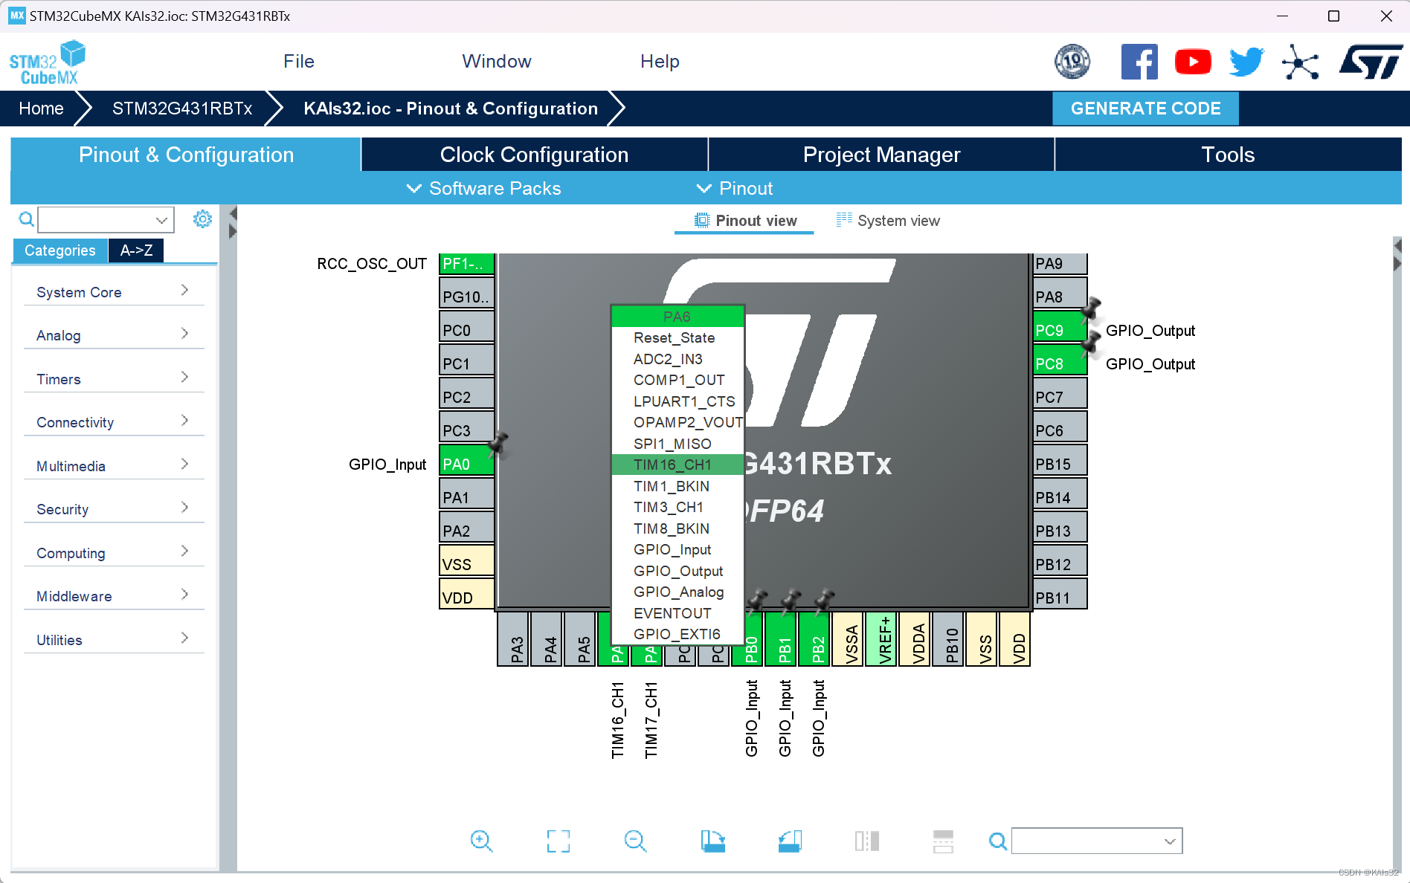
Task: Click the ST logo icon
Action: [1370, 62]
